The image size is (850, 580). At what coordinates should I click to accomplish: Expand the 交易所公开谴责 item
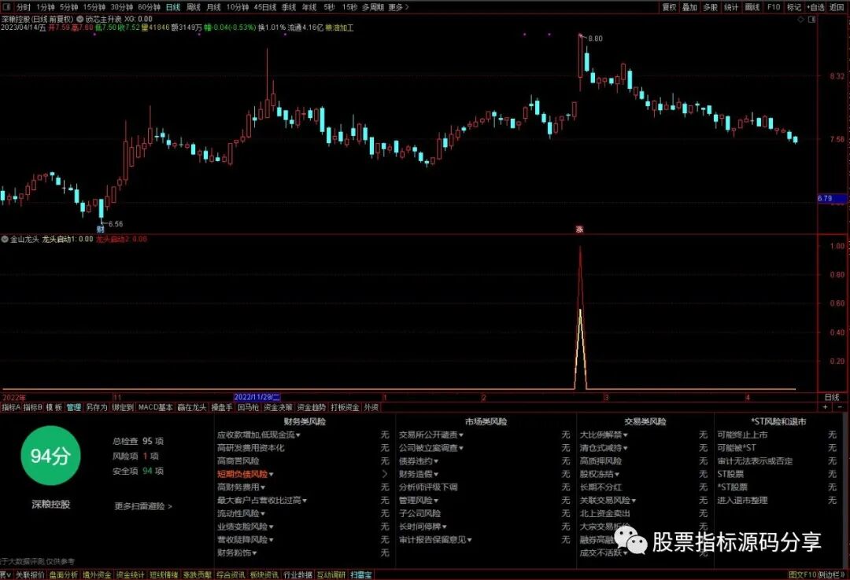(x=431, y=435)
